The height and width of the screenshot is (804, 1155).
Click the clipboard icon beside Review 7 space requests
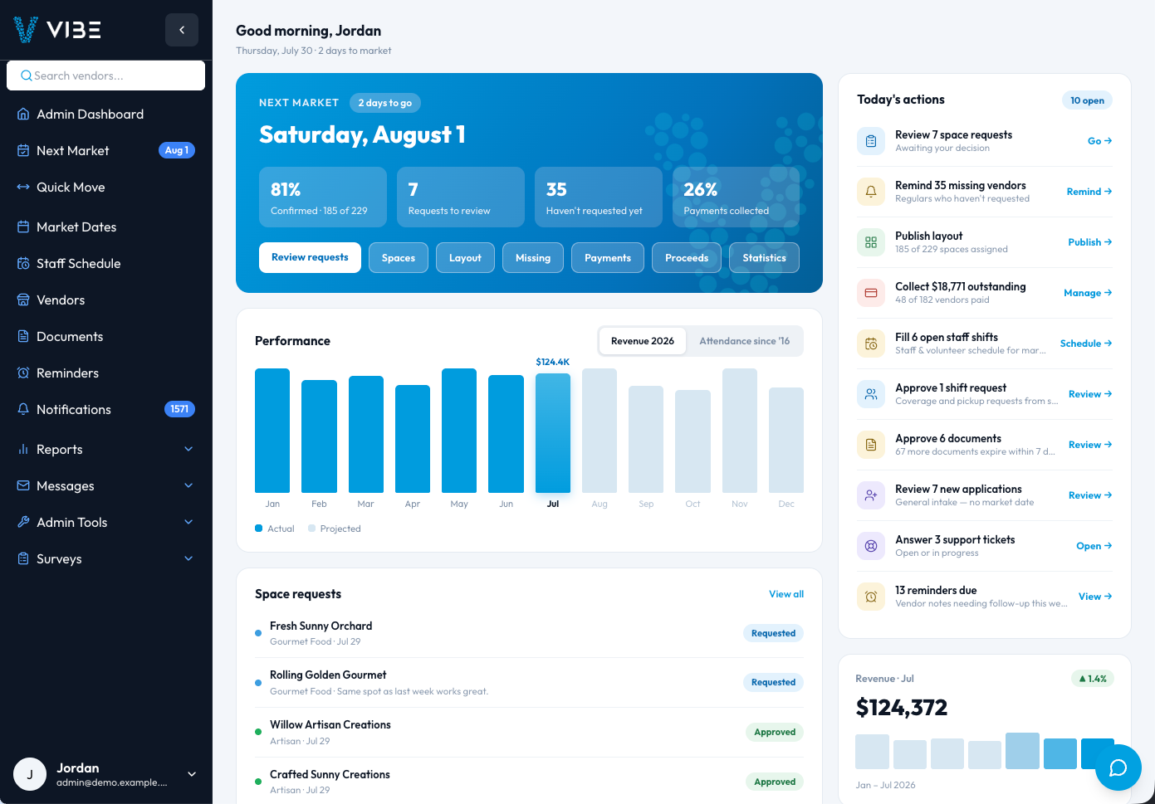click(871, 141)
